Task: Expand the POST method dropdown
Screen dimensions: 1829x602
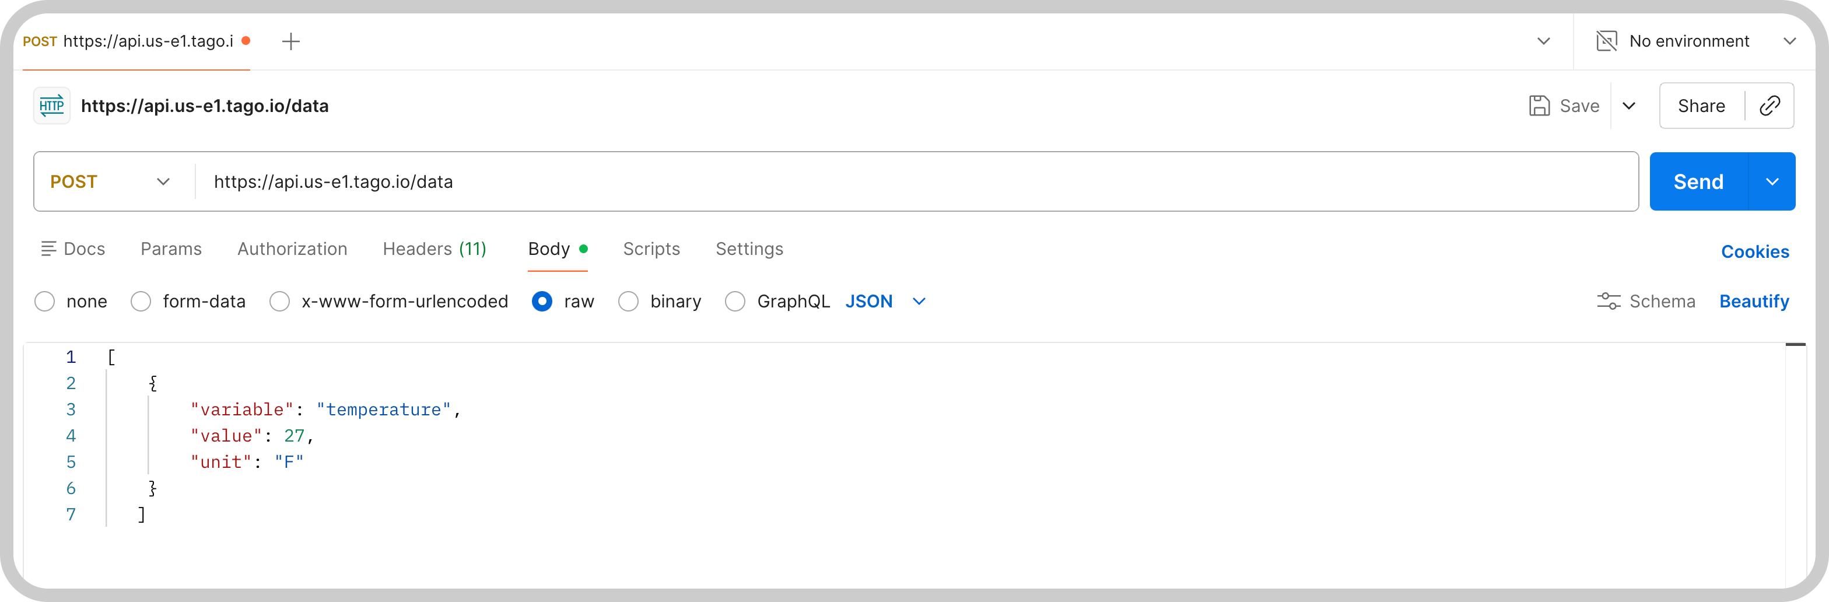Action: pos(110,182)
